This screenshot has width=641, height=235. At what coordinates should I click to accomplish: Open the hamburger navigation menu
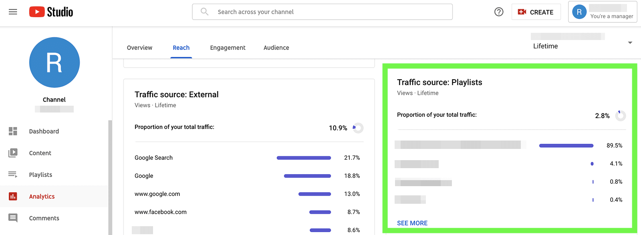13,12
